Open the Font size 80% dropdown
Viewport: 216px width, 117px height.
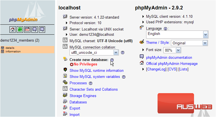point(172,50)
